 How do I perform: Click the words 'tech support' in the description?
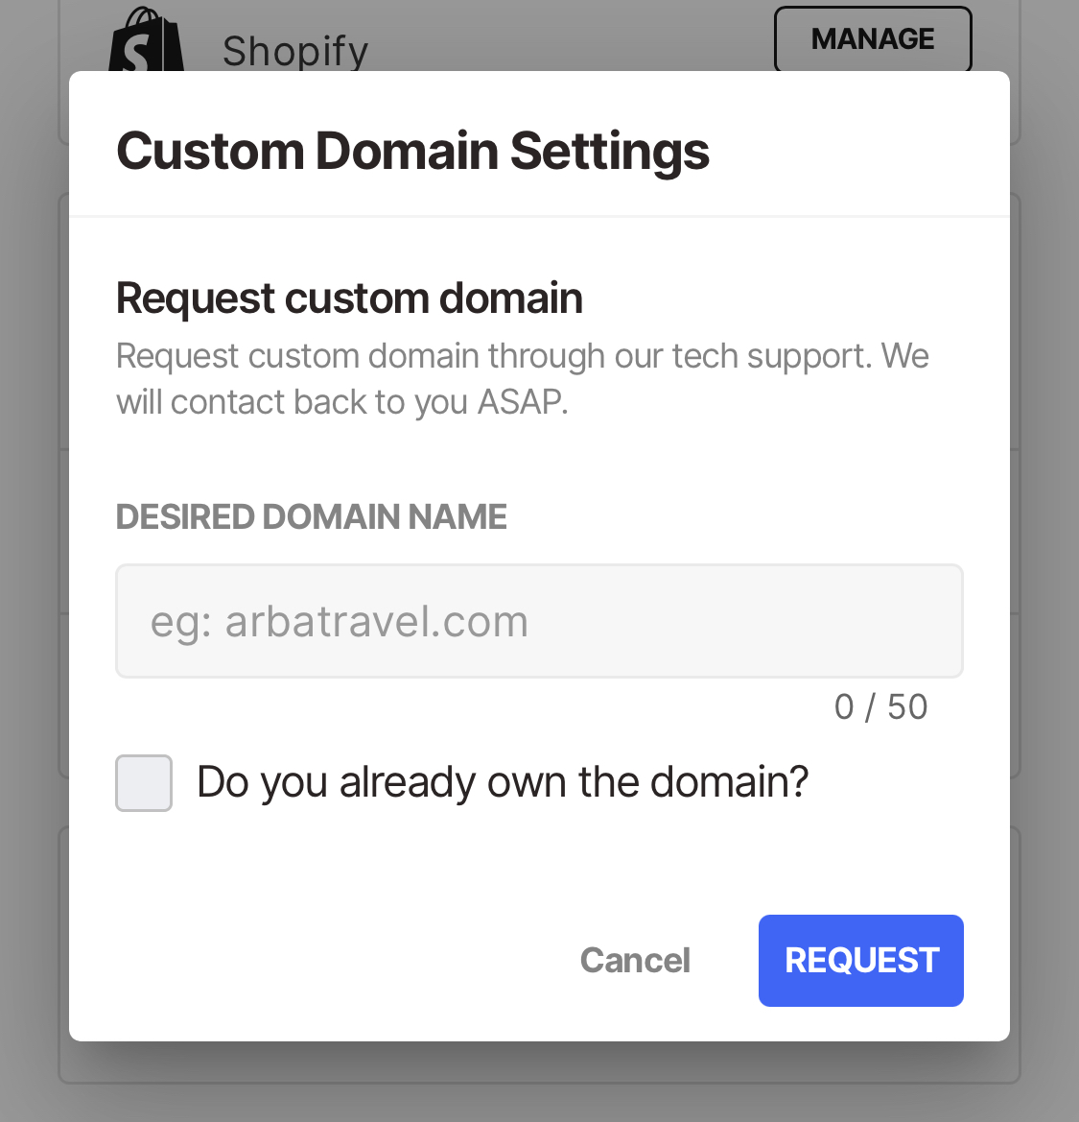[771, 356]
